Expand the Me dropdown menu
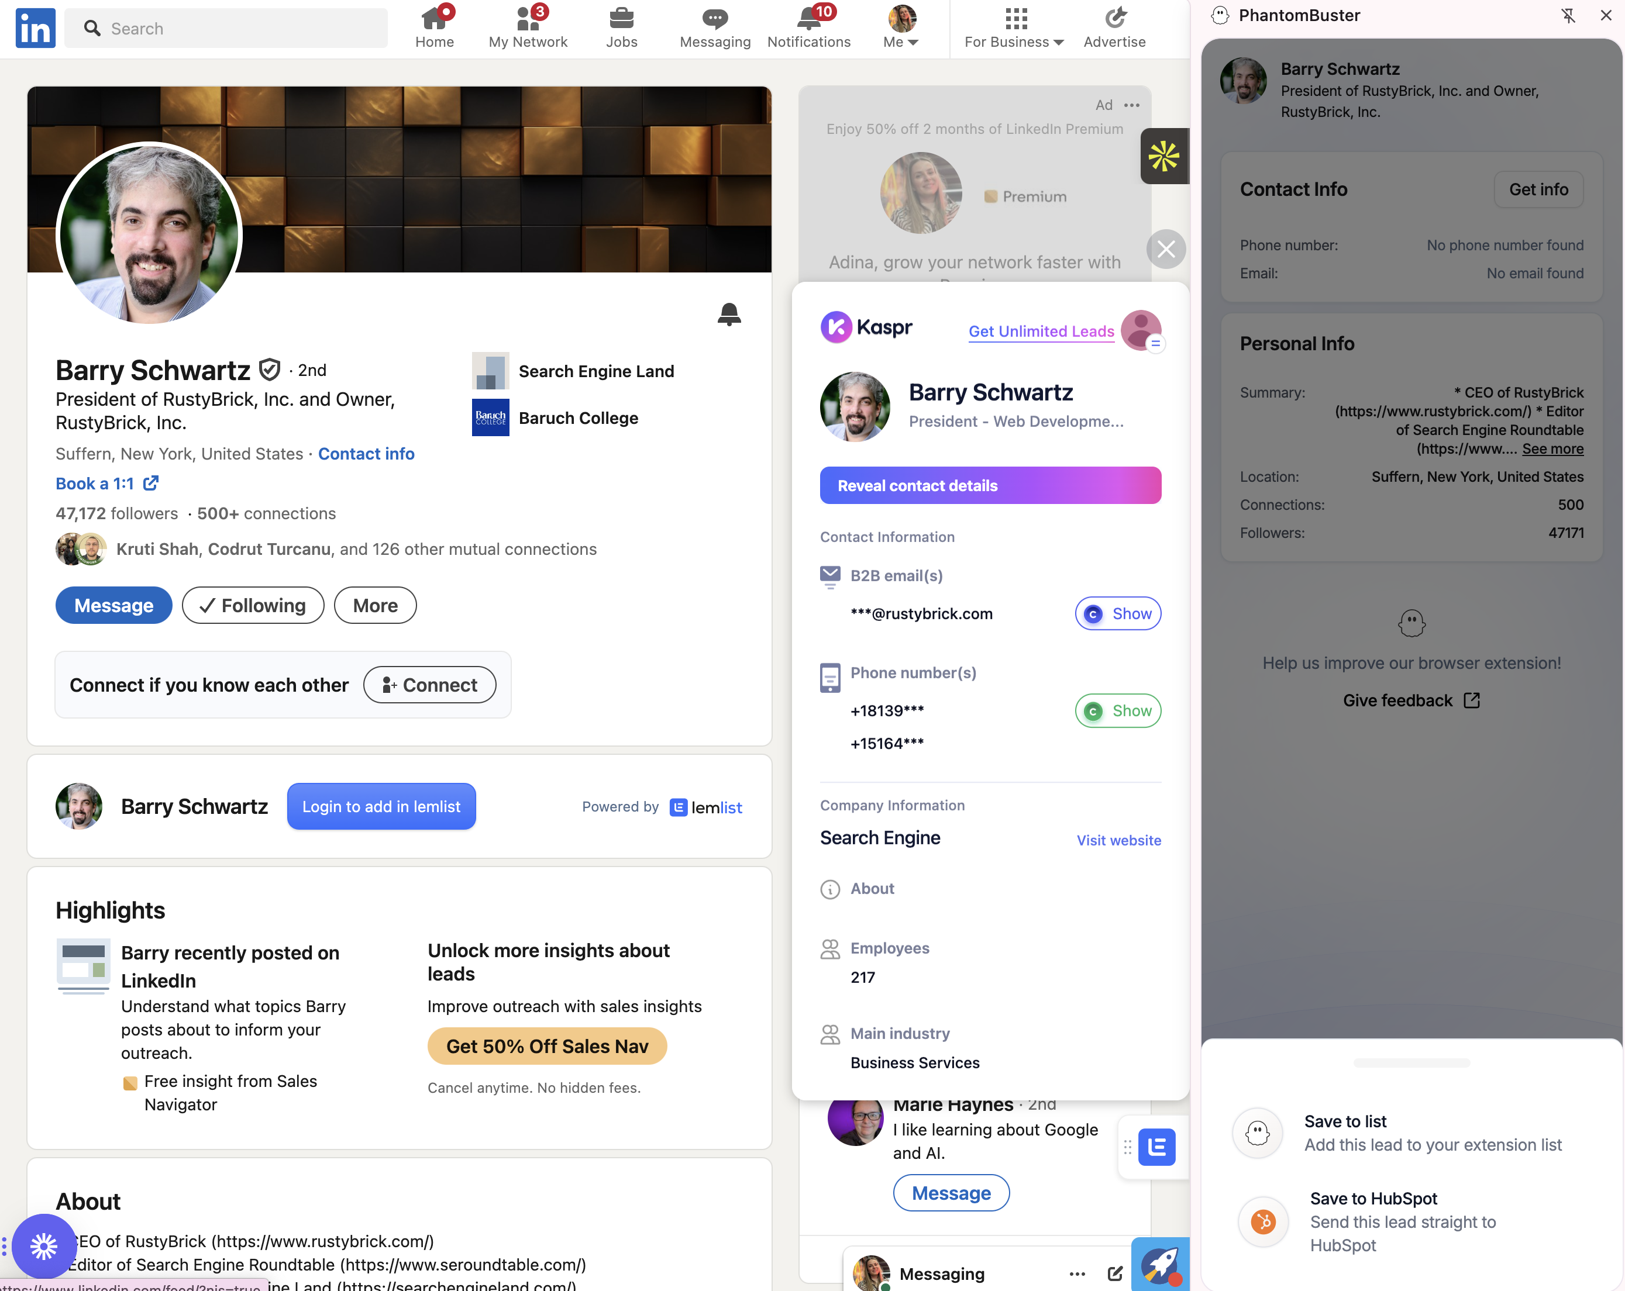 click(x=901, y=42)
